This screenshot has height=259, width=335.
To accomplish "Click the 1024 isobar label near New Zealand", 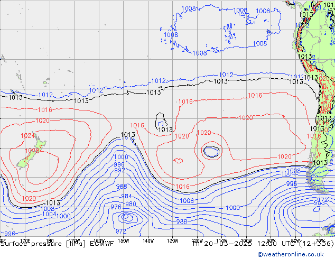I will coord(28,135).
